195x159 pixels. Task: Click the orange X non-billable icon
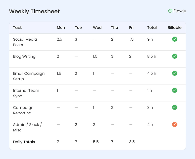[175, 124]
